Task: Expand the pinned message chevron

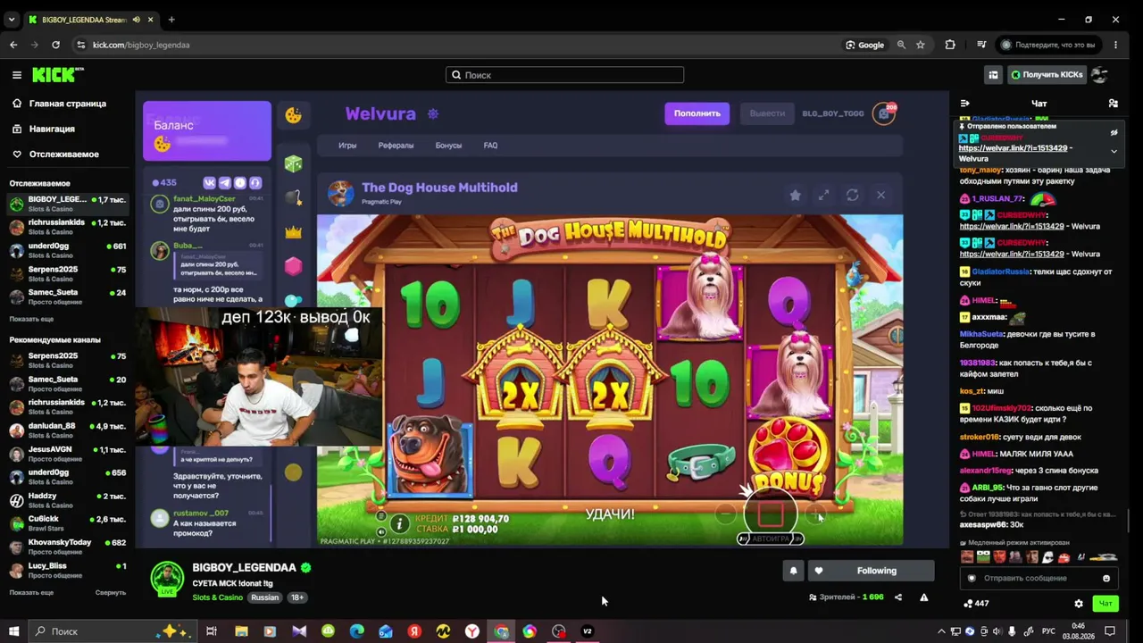Action: [x=1114, y=151]
